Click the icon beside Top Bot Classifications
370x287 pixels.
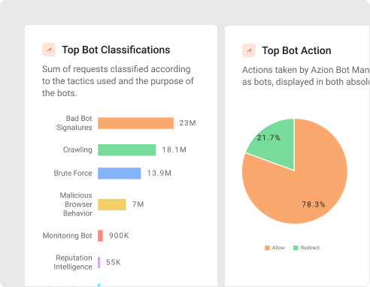pyautogui.click(x=49, y=50)
